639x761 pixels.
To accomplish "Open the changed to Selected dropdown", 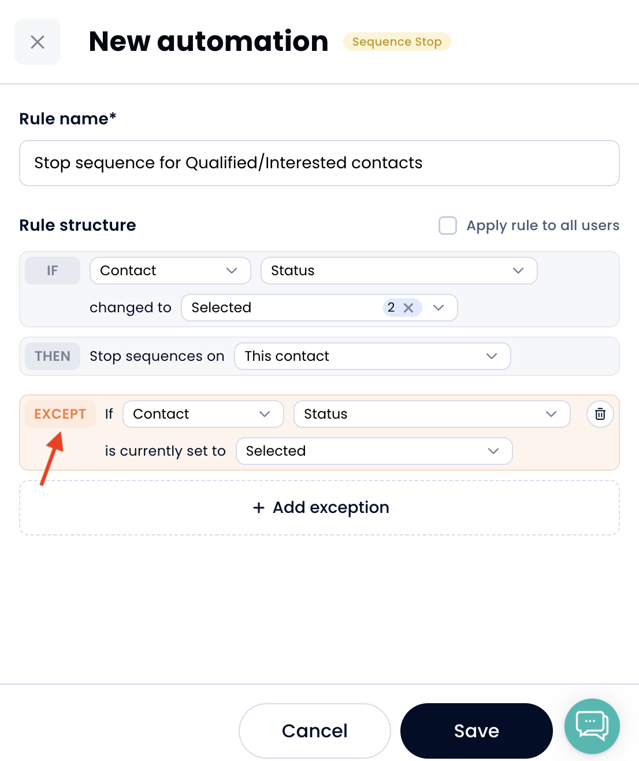I will pos(319,308).
